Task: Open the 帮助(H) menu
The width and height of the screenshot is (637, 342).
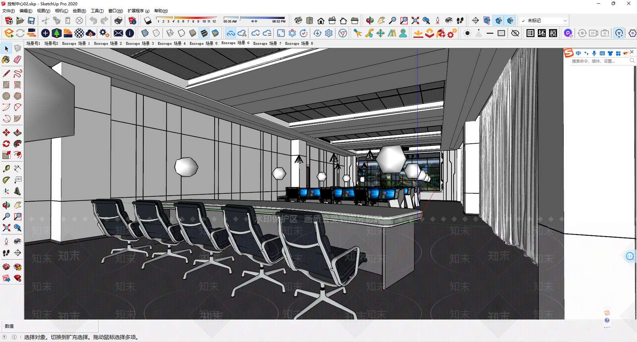Action: click(161, 11)
